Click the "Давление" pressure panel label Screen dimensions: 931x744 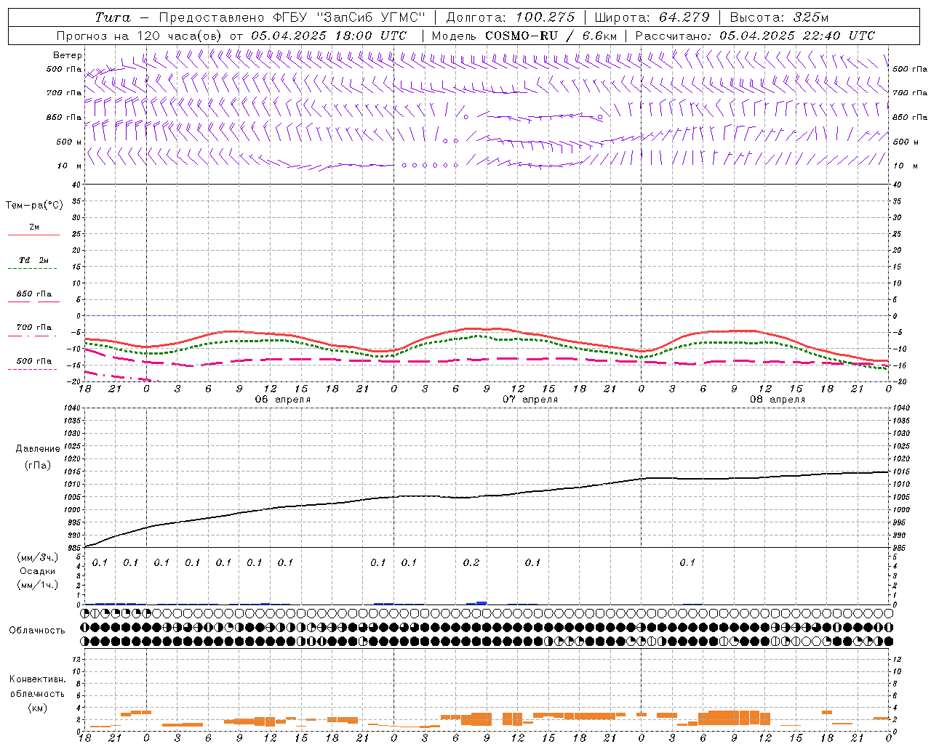[38, 449]
